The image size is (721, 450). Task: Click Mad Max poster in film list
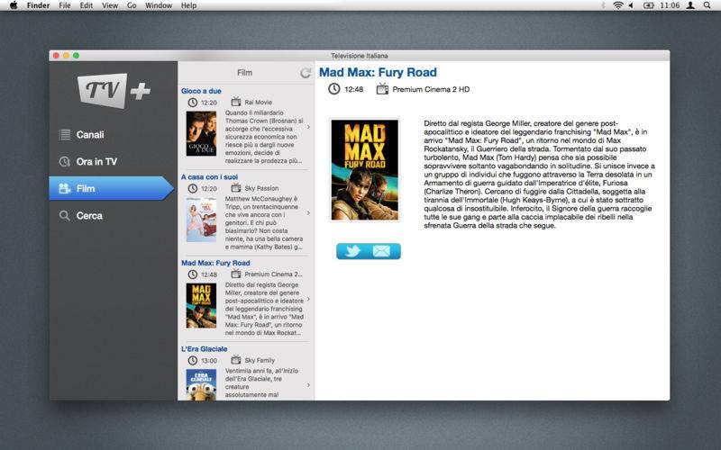click(x=201, y=305)
